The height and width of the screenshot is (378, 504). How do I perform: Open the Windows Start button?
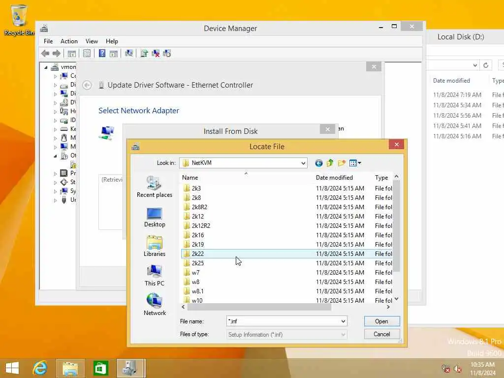[12, 368]
